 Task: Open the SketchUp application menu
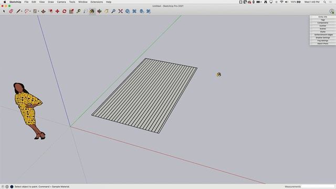(x=15, y=2)
